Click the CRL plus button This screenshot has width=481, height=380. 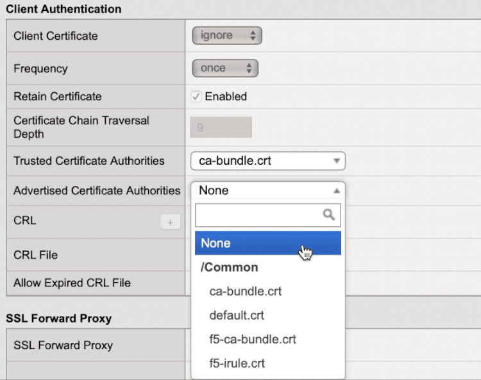[170, 222]
